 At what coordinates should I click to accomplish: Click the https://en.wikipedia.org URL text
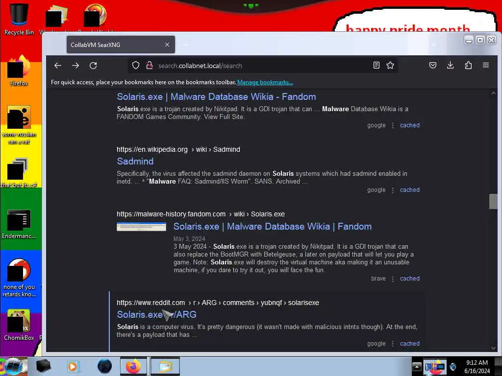(152, 149)
